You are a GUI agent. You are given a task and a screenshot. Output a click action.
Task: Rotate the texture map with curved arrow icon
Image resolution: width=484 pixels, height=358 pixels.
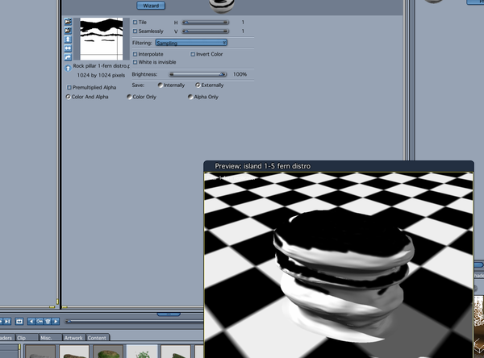pos(68,57)
